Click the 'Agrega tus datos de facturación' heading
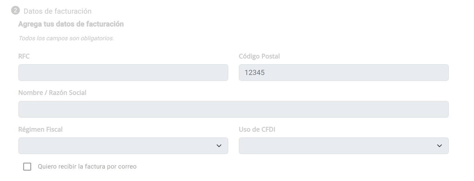 (71, 24)
